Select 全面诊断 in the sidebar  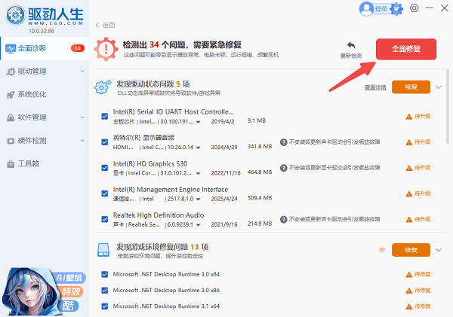[44, 49]
